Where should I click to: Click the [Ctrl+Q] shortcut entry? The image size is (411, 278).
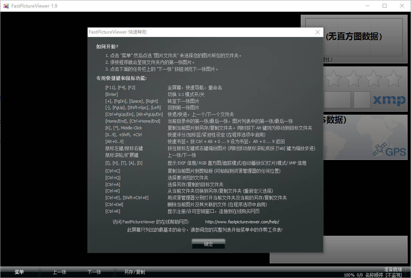113,178
